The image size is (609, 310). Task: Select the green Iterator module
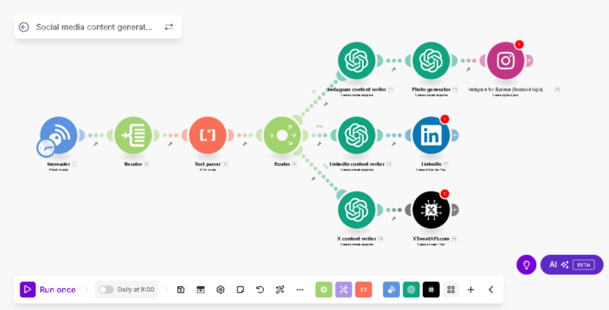pyautogui.click(x=134, y=136)
